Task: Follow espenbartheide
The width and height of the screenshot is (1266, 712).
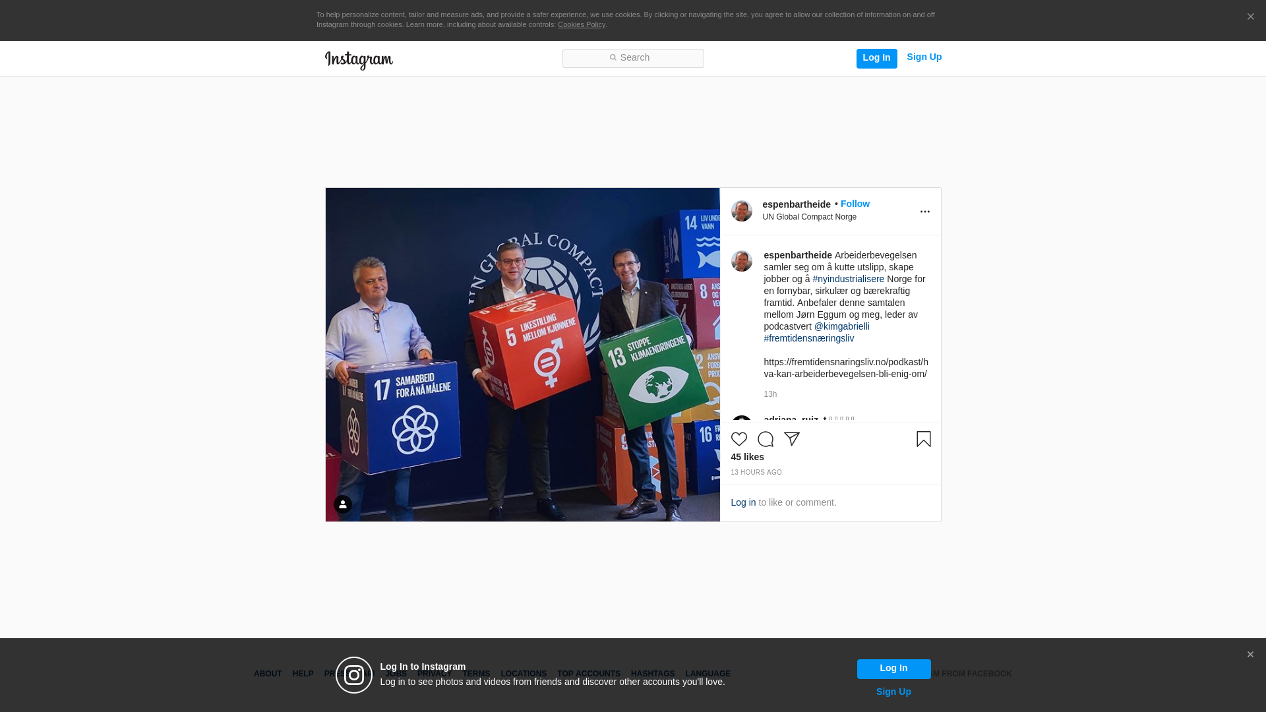Action: 855,204
